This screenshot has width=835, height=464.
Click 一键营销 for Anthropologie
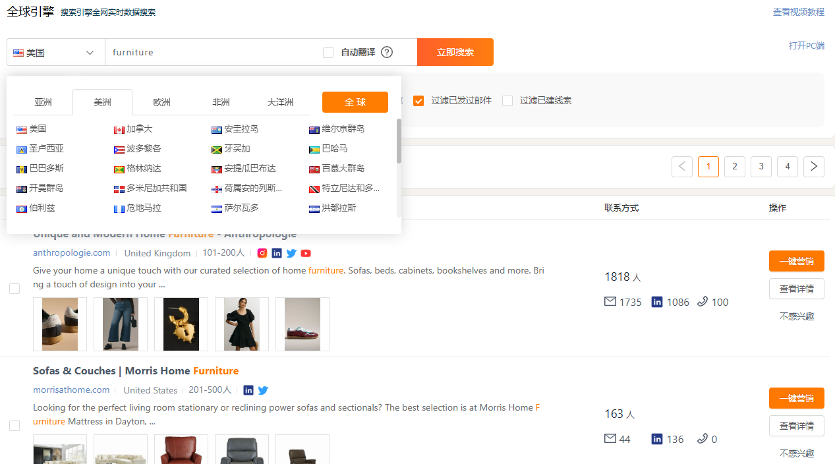point(797,261)
